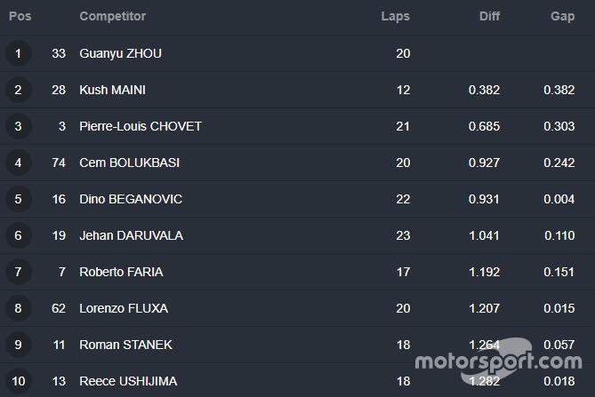Image resolution: width=595 pixels, height=397 pixels.
Task: Click the position 9 circle badge
Action: [18, 345]
